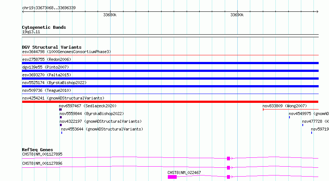Select the small blue nsv4553644 glyph

[x=62, y=133]
